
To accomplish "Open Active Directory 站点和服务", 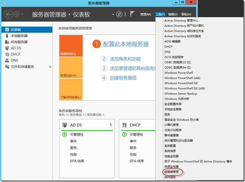I will point(183,36).
